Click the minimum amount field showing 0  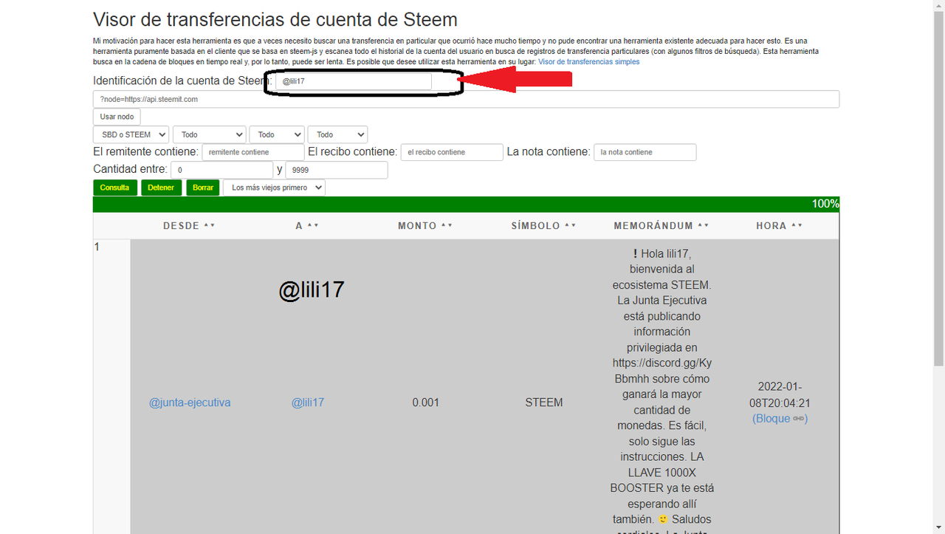(222, 170)
